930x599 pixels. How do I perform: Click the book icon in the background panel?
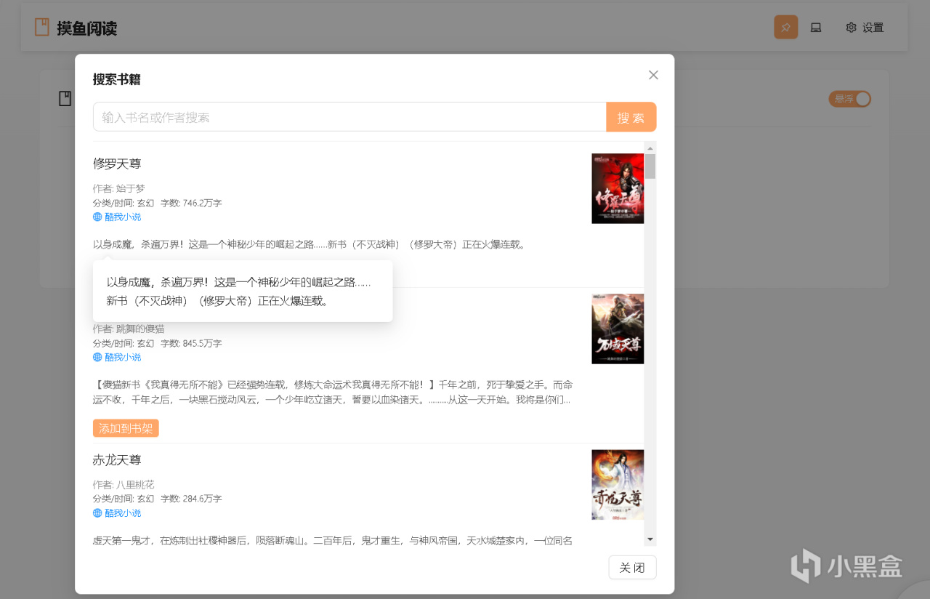pyautogui.click(x=65, y=99)
